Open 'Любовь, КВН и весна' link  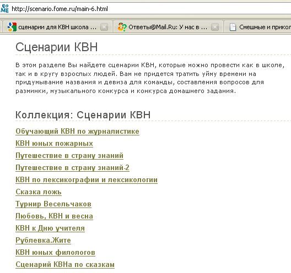pos(54,216)
